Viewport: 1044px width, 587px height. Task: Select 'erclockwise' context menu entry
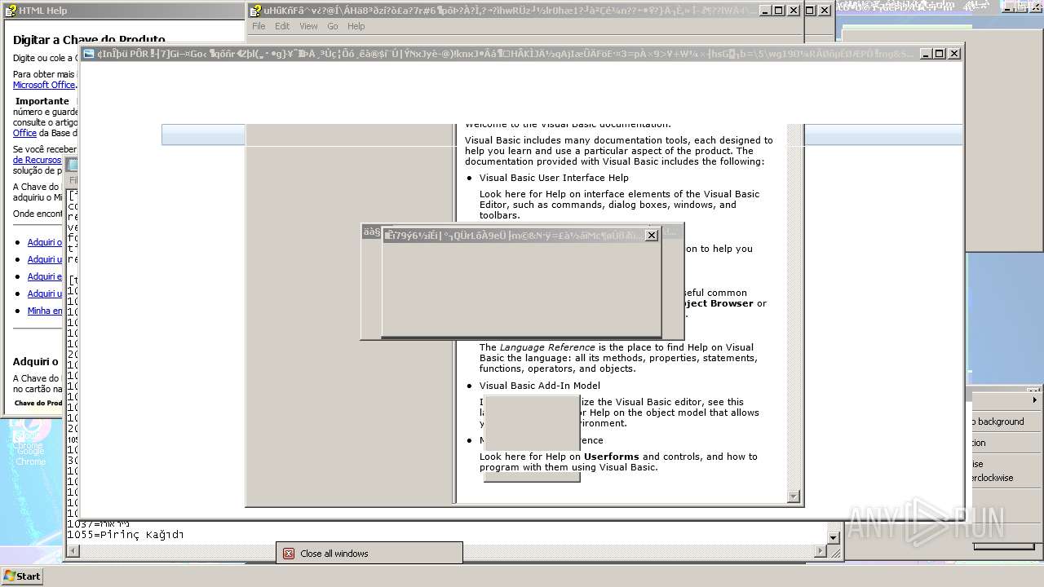(993, 478)
